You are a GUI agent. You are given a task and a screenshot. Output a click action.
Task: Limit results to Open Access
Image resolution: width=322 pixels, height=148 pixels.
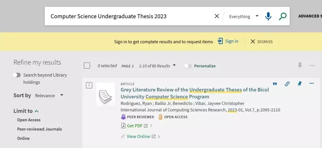coord(29,120)
